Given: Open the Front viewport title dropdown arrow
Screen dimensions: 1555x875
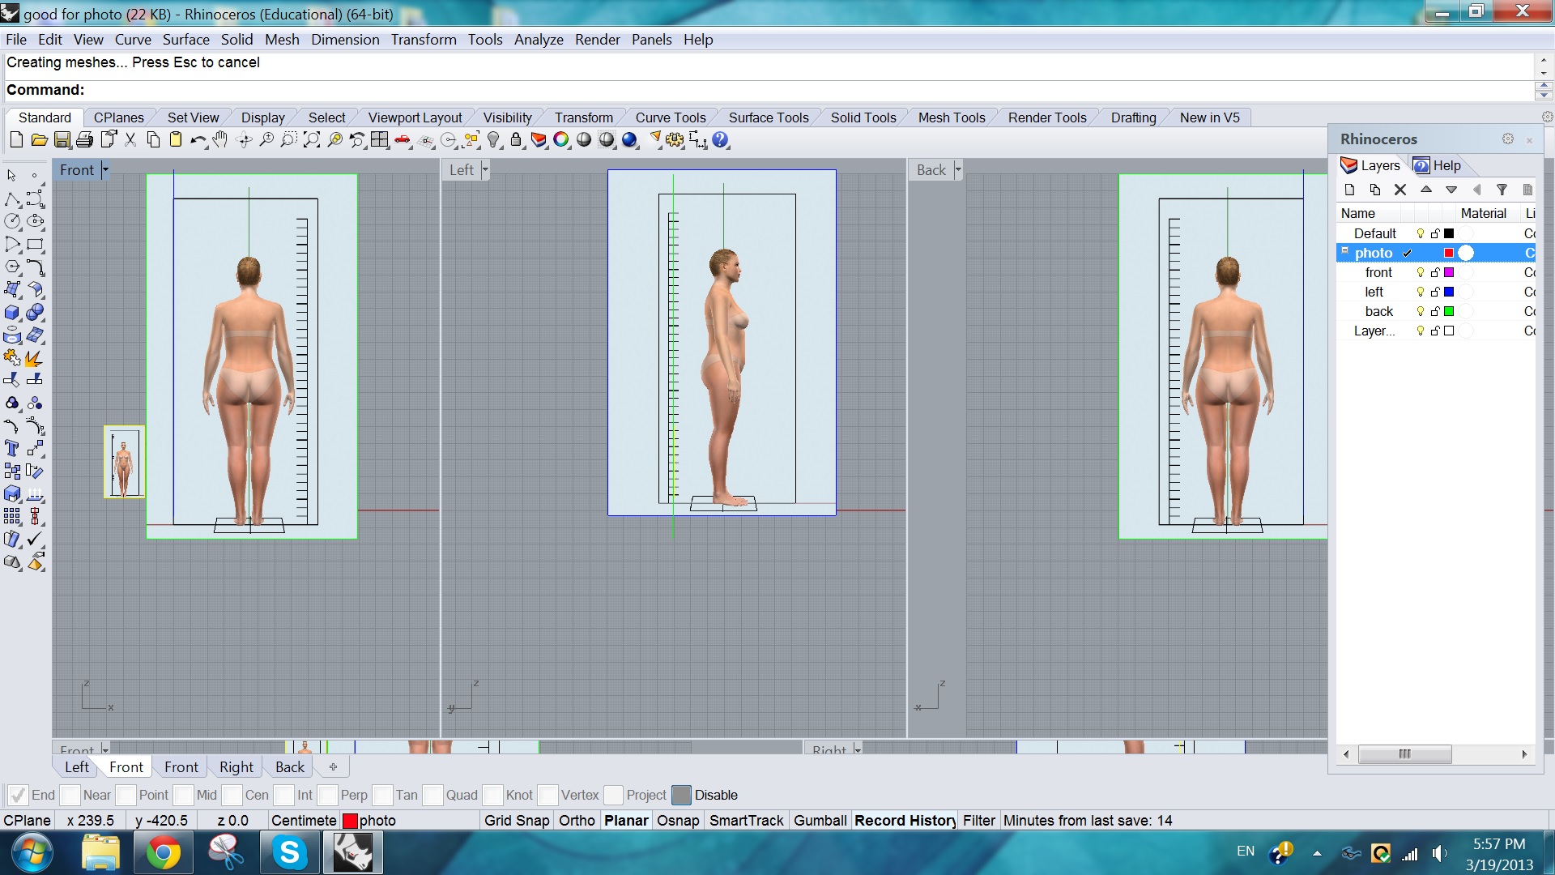Looking at the screenshot, I should coord(105,170).
